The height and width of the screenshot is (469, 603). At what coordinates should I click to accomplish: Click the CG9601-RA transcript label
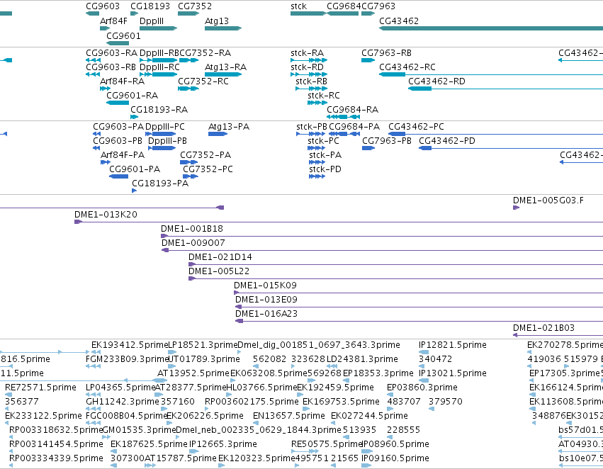[x=133, y=96]
